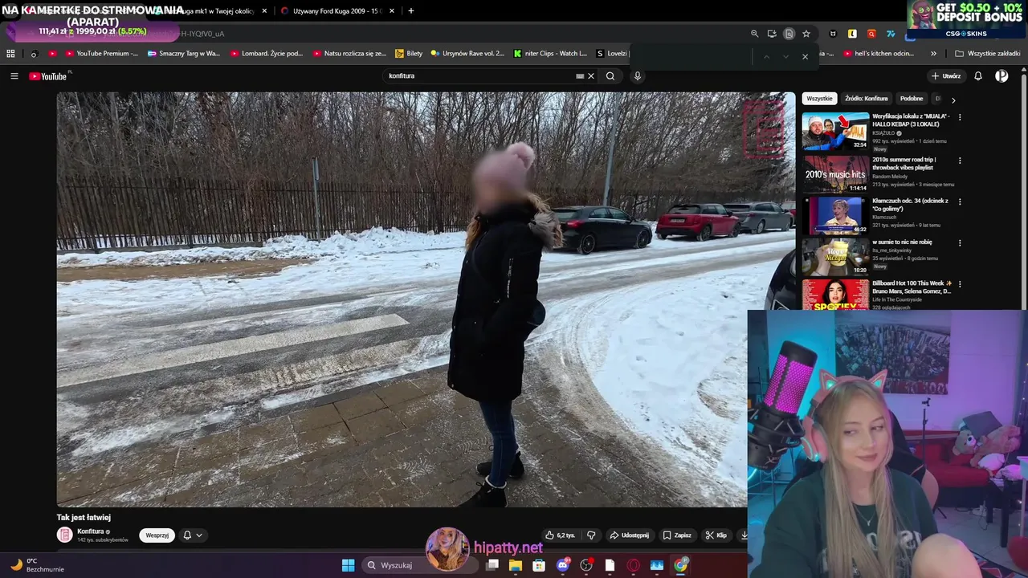Select the 'Źródło: Konfitura' filter chip
This screenshot has width=1028, height=578.
(866, 99)
